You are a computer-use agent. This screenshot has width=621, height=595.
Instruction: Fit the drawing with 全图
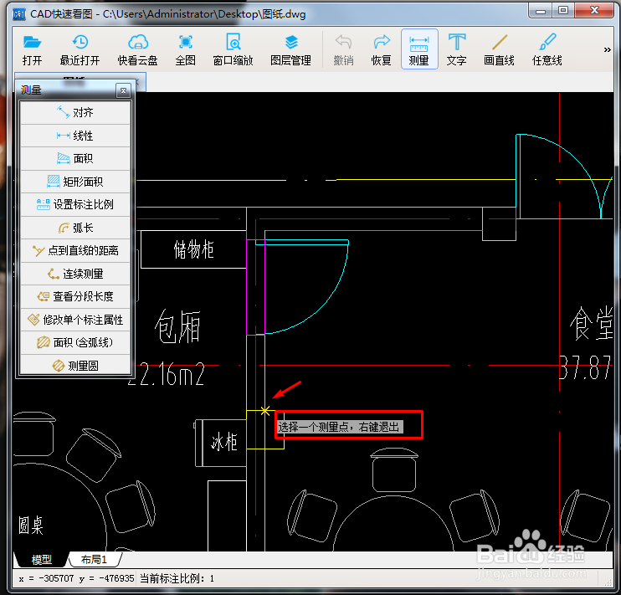185,50
